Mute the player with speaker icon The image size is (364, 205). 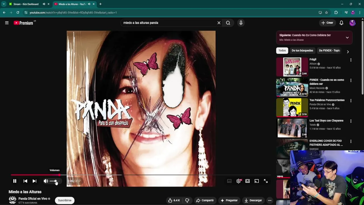coord(46,181)
